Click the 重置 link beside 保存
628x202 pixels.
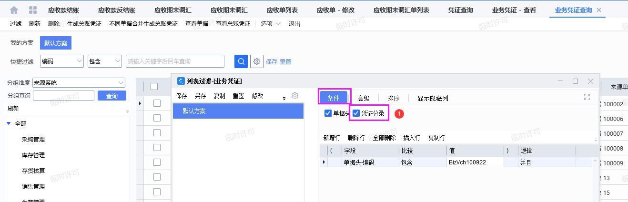(285, 62)
